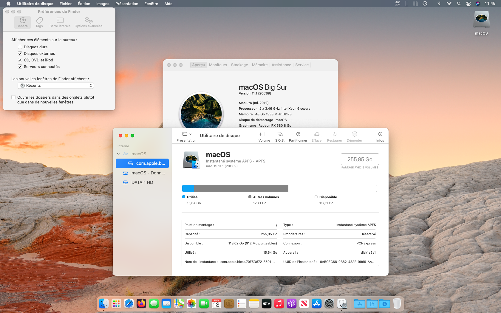Image resolution: width=501 pixels, height=313 pixels.
Task: Open Messages from the Dock
Action: [154, 304]
